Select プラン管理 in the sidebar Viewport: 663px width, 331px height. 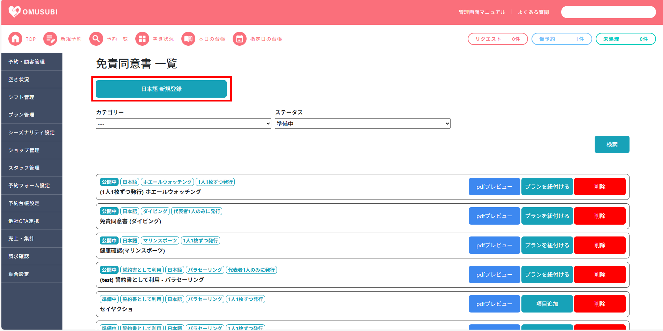pyautogui.click(x=32, y=115)
